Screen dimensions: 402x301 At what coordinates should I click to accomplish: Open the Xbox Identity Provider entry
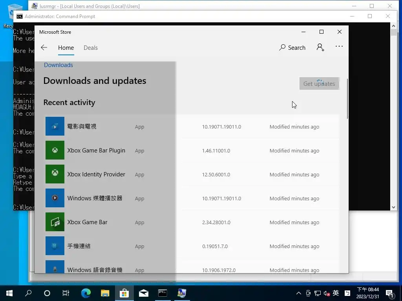click(x=192, y=174)
